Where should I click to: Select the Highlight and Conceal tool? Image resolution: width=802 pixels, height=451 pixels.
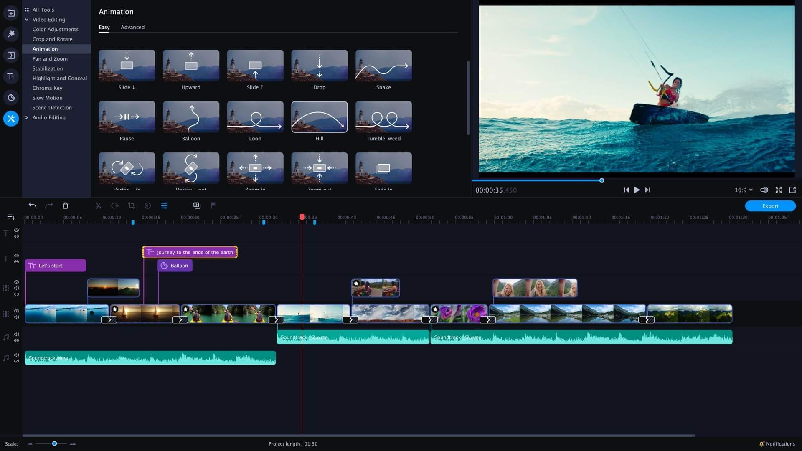59,78
